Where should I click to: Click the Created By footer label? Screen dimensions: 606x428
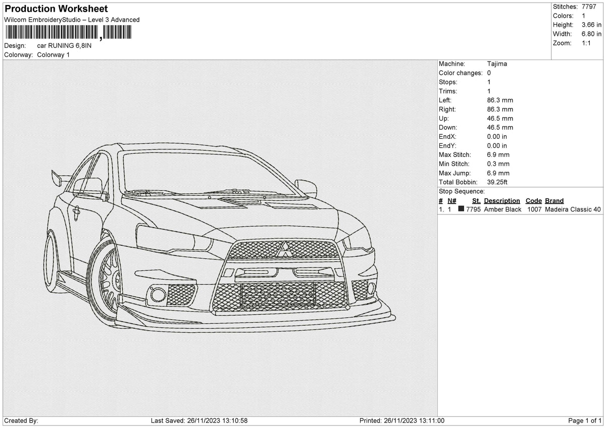[x=21, y=420]
